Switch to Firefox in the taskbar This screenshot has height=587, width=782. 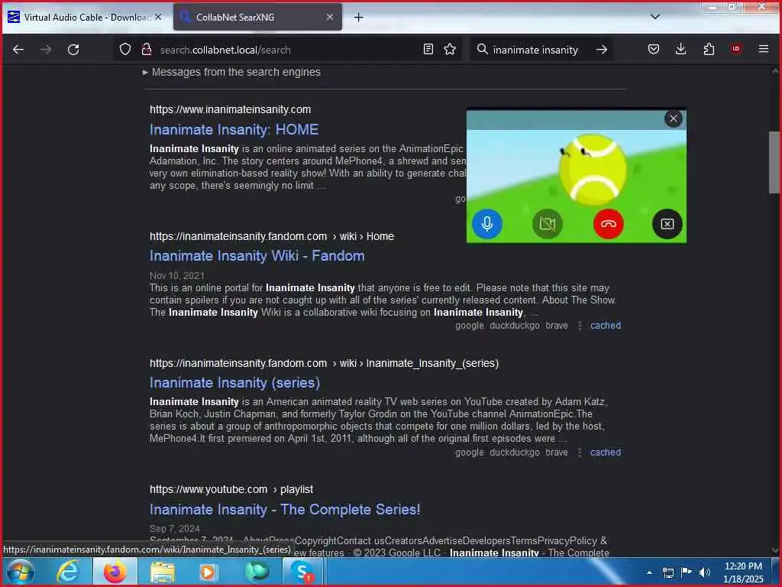coord(115,572)
